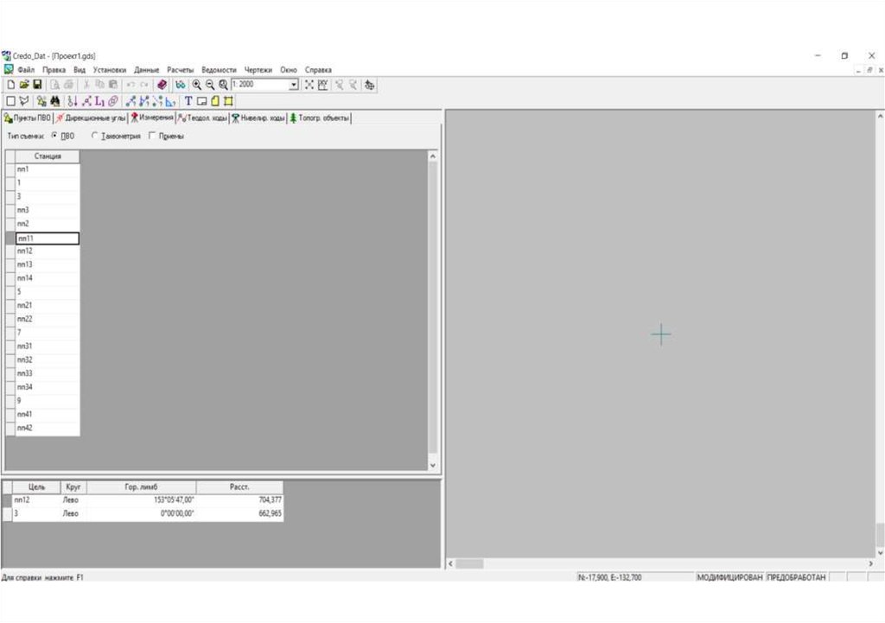Select the Тахеометрия radio button
885x623 pixels.
(94, 136)
